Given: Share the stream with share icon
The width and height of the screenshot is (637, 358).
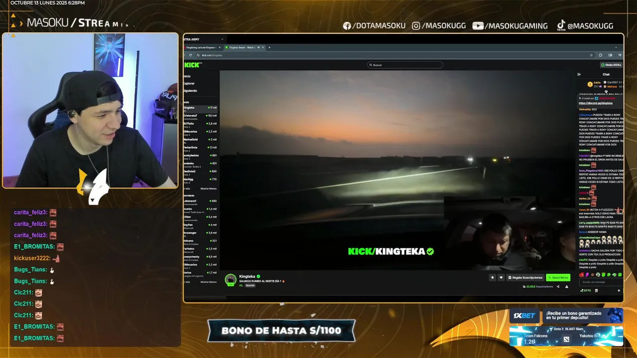Looking at the screenshot, I should (558, 286).
